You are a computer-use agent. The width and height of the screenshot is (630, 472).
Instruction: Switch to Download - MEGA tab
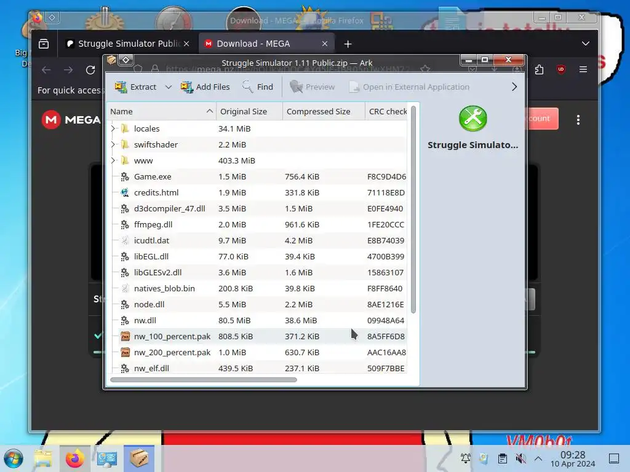[266, 44]
